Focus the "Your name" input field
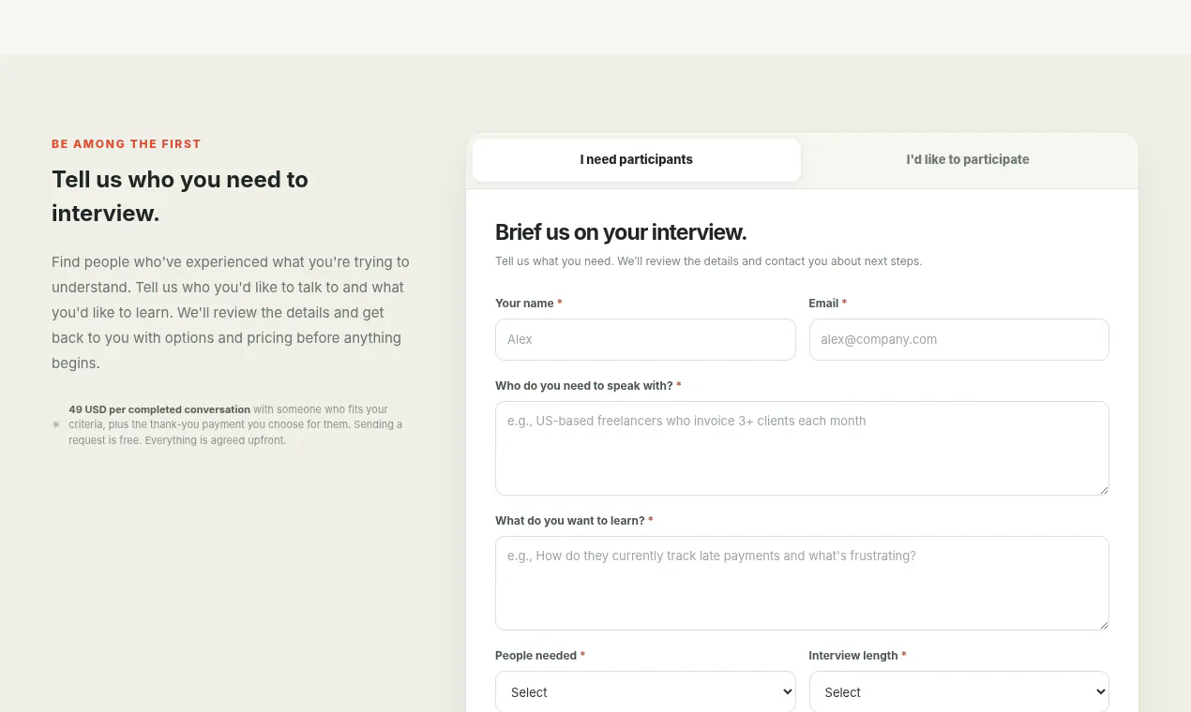This screenshot has width=1191, height=712. [645, 339]
